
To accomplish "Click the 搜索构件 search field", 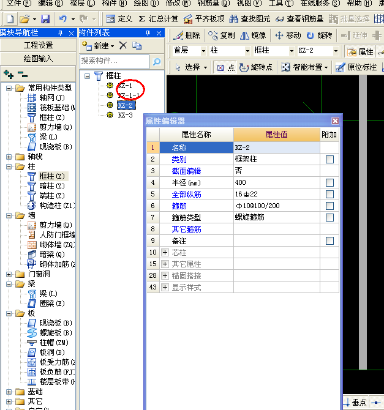I will (115, 62).
